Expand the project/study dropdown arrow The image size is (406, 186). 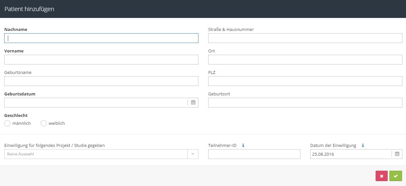tap(193, 154)
